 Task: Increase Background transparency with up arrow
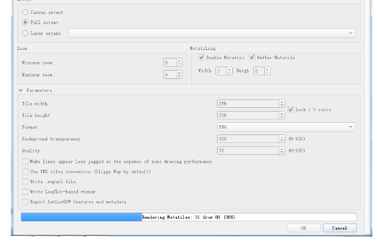point(282,137)
